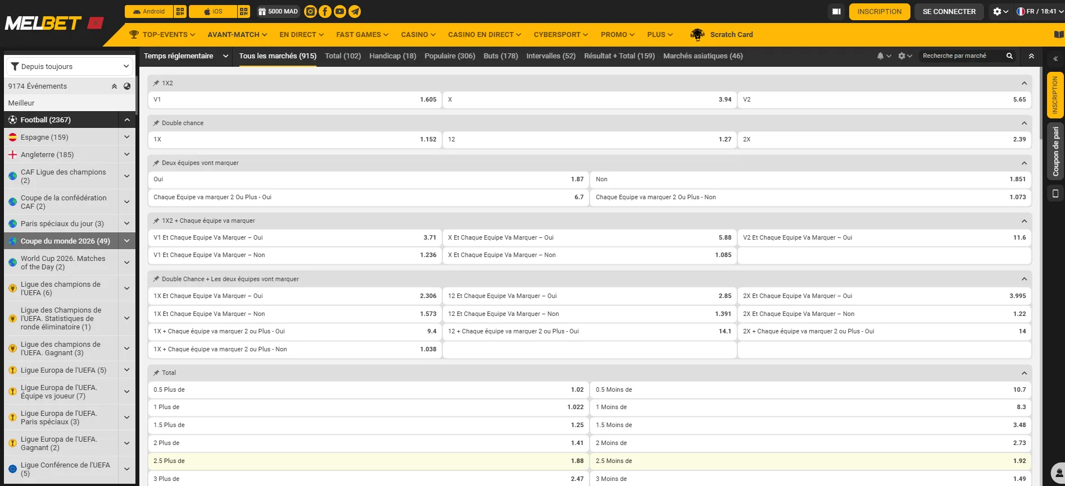Open the Scratch Card link
The image size is (1065, 486).
731,35
